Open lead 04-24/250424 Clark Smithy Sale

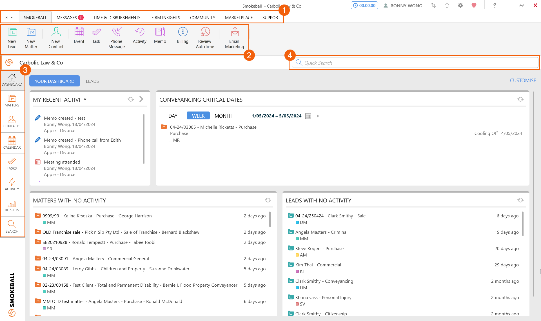pyautogui.click(x=330, y=216)
